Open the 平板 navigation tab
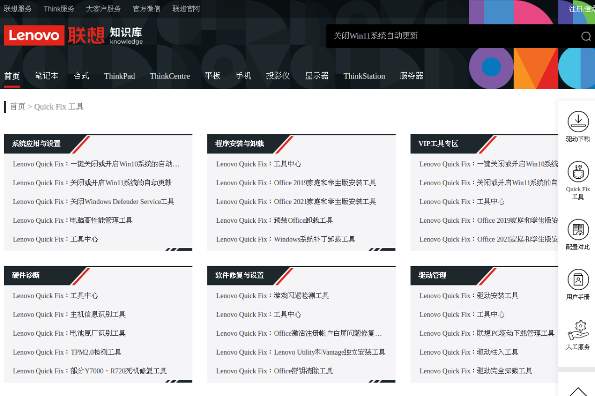Screen dimensions: 595x396 coord(212,76)
